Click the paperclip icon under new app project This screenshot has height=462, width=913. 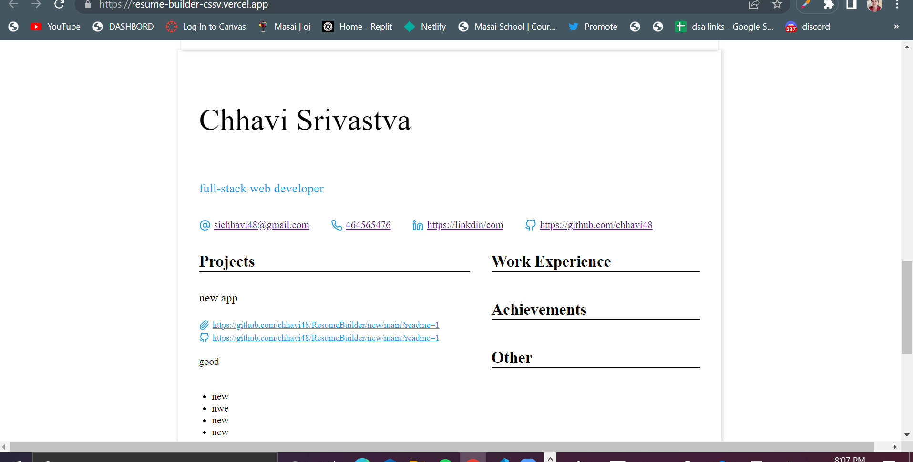click(204, 325)
